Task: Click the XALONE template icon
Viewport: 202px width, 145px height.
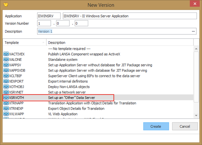Action: click(6, 59)
